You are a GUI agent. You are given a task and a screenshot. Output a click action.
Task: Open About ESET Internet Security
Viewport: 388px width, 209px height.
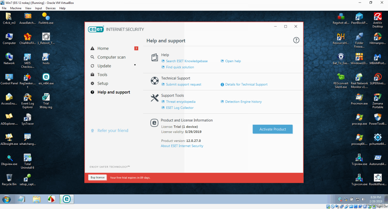click(x=182, y=146)
